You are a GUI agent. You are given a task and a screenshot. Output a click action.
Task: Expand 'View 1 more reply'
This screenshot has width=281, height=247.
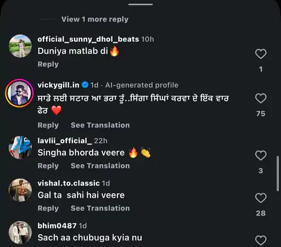click(95, 19)
